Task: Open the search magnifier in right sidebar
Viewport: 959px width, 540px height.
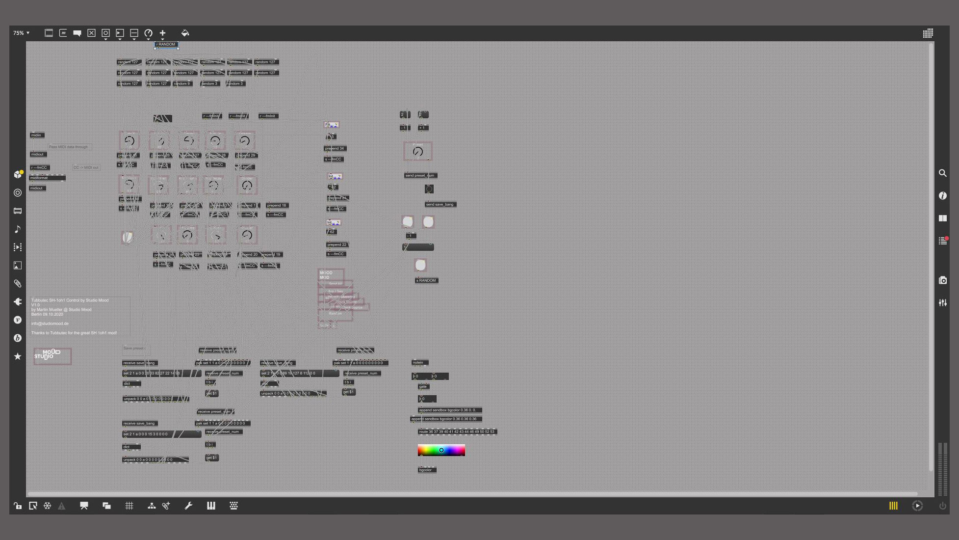Action: pyautogui.click(x=942, y=173)
